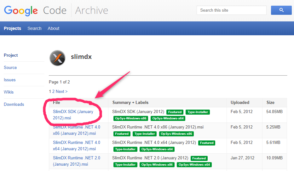The height and width of the screenshot is (171, 294).
Task: Open the Downloads sidebar link
Action: tap(14, 104)
